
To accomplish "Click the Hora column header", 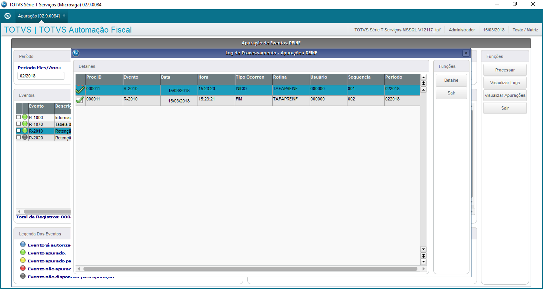I will pos(216,79).
